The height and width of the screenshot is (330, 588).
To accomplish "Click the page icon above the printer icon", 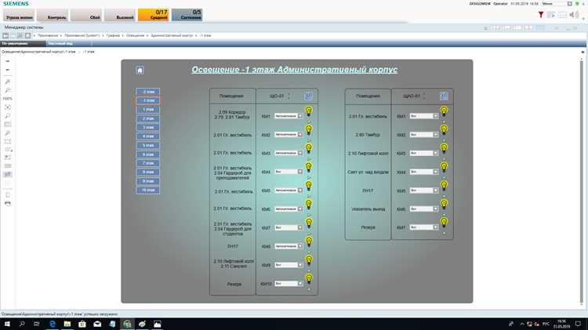I will pos(8,194).
